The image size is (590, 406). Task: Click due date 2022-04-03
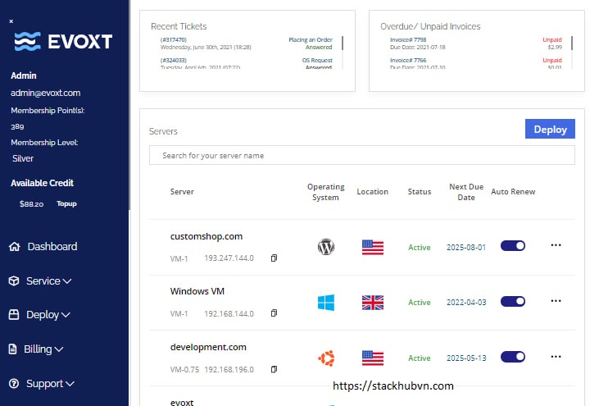(x=466, y=303)
